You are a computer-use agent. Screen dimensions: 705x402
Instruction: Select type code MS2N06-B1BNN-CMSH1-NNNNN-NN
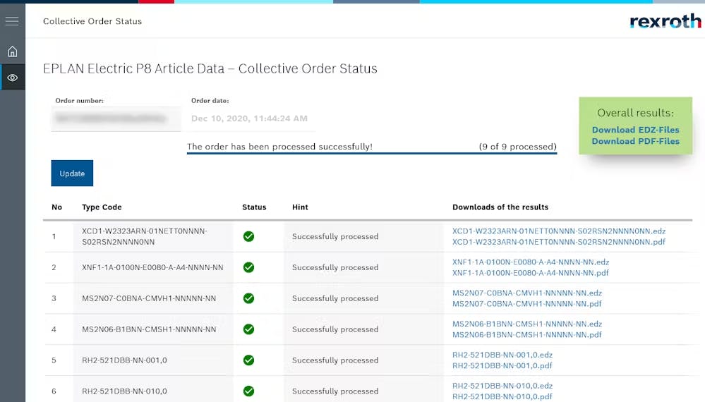(149, 329)
